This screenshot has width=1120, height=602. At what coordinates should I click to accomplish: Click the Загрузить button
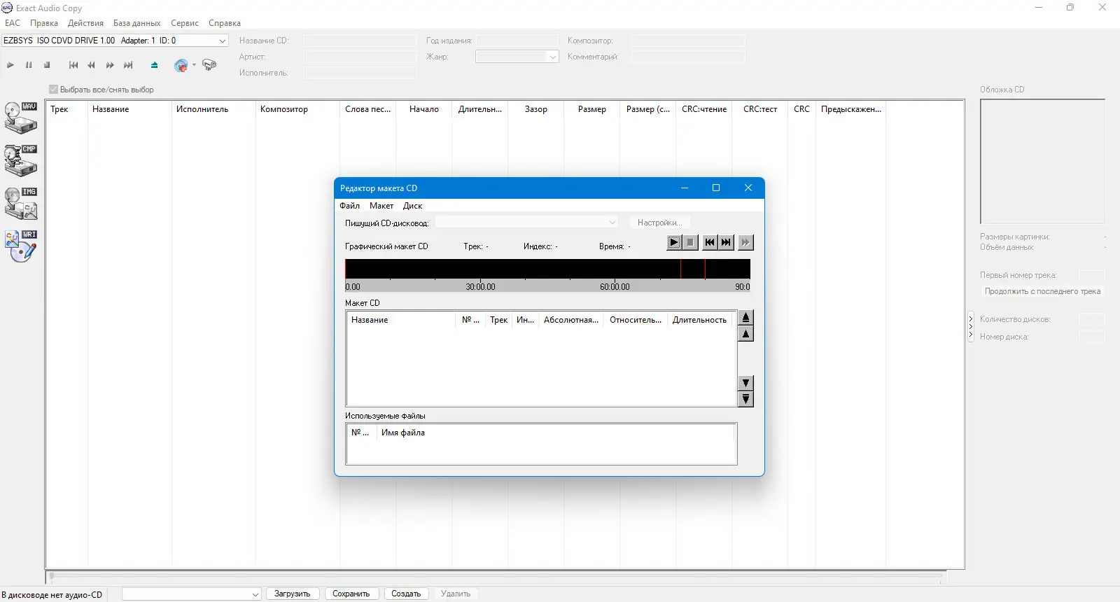(x=293, y=594)
